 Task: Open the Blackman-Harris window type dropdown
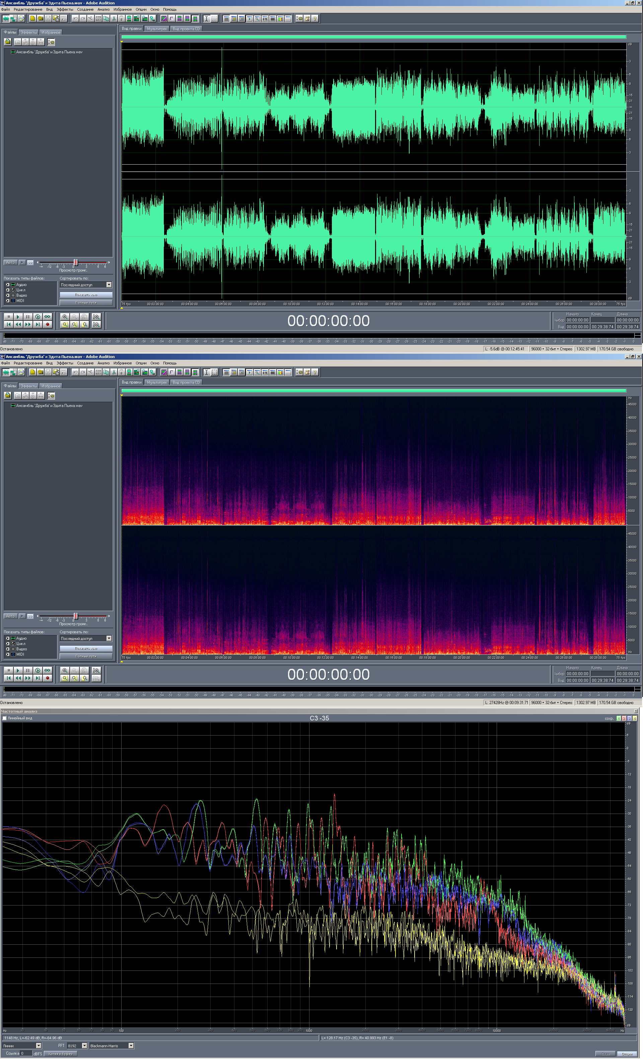pyautogui.click(x=131, y=1046)
